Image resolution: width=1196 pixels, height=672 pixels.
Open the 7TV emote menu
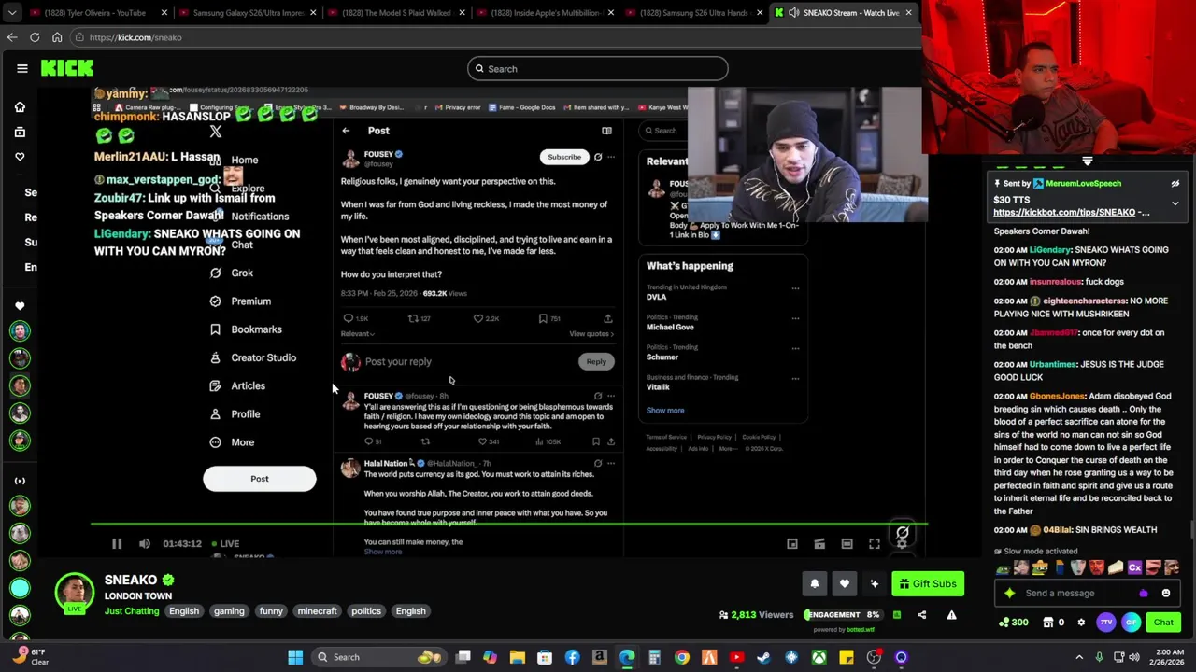coord(1106,623)
